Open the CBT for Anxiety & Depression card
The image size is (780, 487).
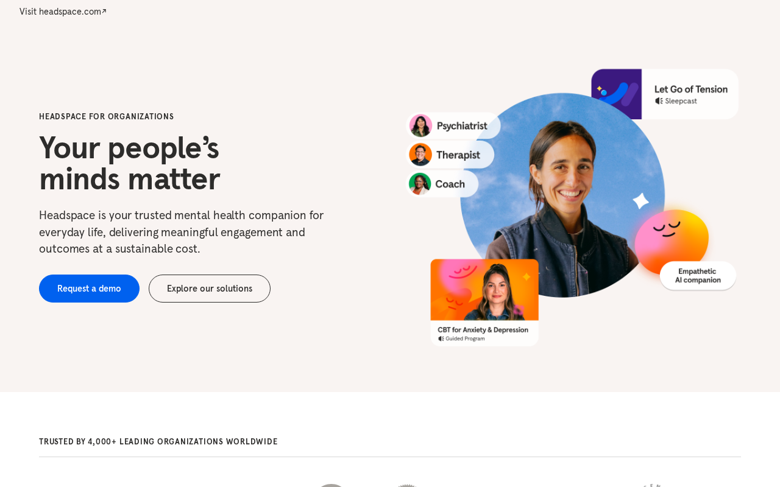484,303
